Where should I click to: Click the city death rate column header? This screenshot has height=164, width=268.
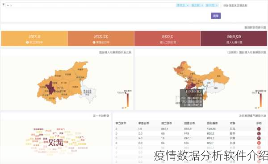(121, 123)
